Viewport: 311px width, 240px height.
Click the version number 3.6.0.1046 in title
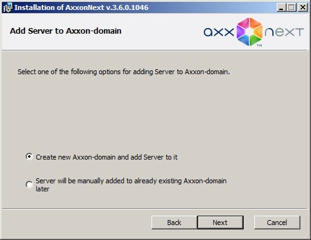129,7
